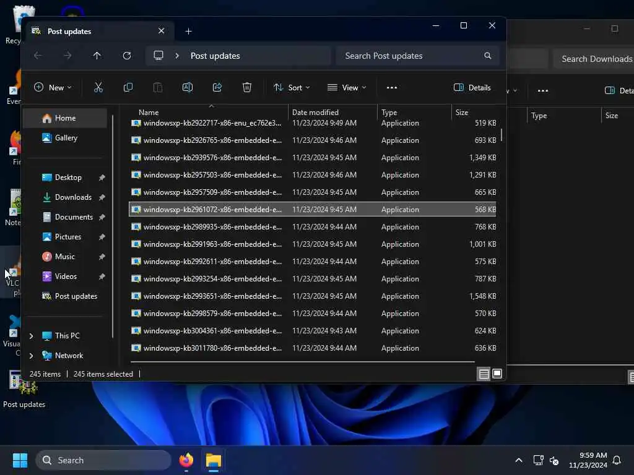Switch to details list view icon in status bar
The image size is (634, 475).
pyautogui.click(x=484, y=374)
